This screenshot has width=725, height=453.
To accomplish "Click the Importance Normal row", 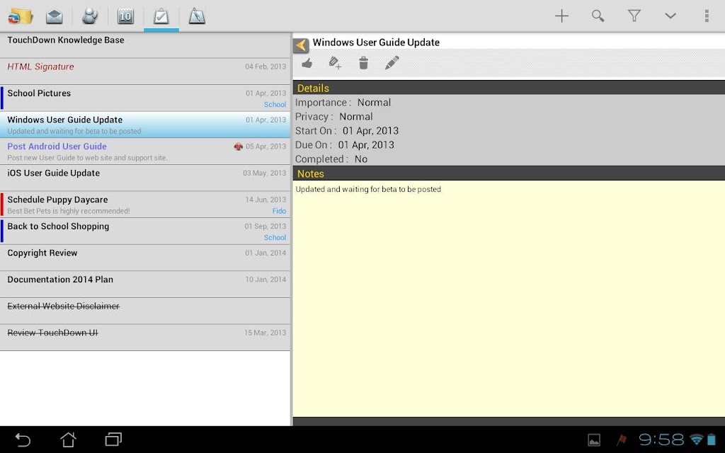I will [508, 102].
